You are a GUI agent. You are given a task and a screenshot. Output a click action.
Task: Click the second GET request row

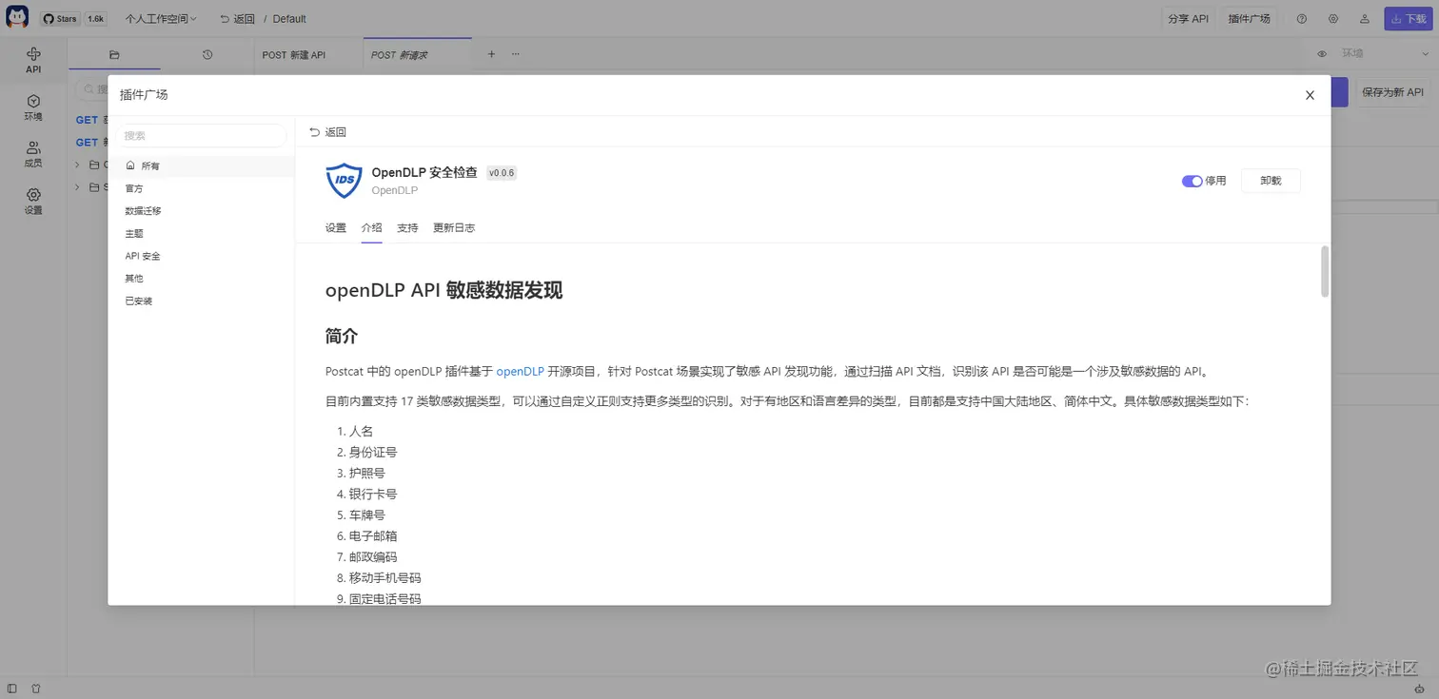pyautogui.click(x=91, y=143)
